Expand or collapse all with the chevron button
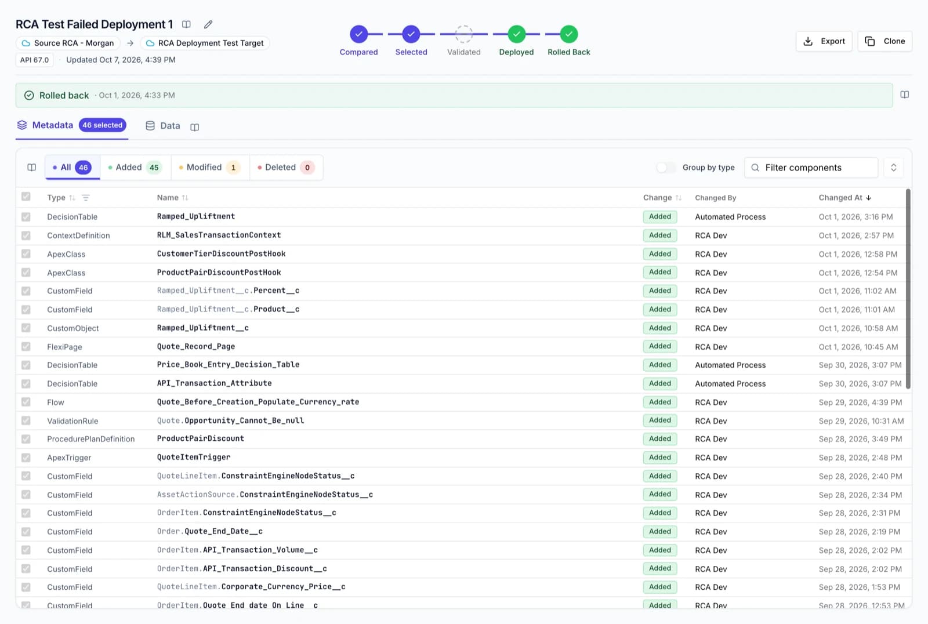This screenshot has height=624, width=928. (x=893, y=168)
